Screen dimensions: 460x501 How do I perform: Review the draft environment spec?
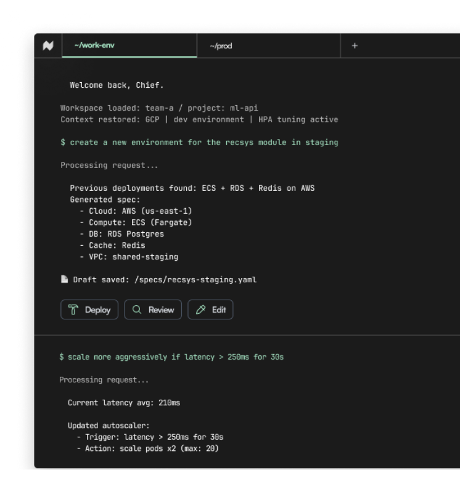point(152,309)
